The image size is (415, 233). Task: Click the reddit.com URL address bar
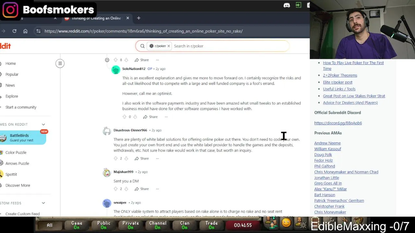pos(143,31)
